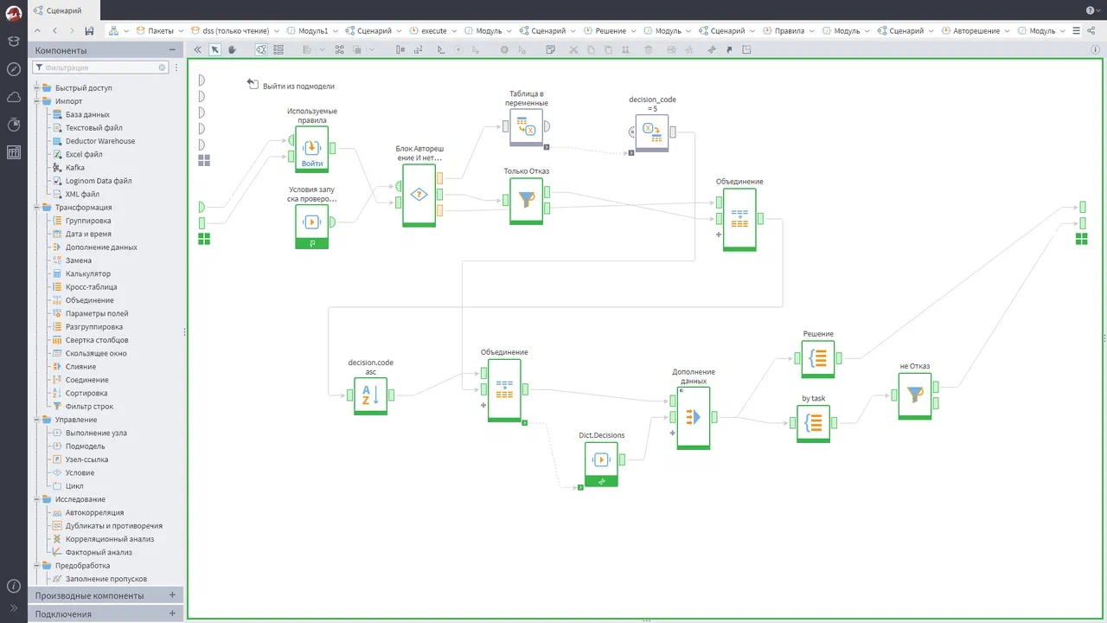Clear the component filter text
Image resolution: width=1107 pixels, height=623 pixels.
click(162, 67)
